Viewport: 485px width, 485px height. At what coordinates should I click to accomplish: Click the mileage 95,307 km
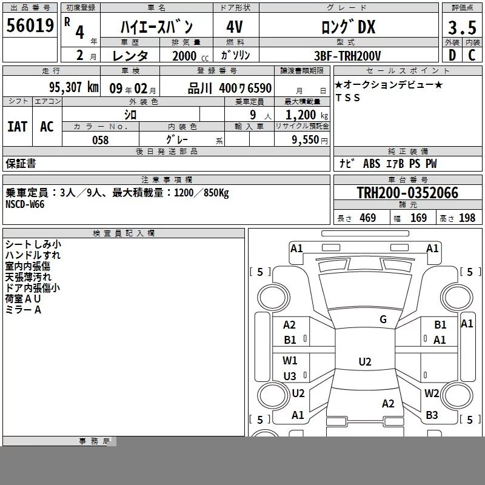click(74, 87)
